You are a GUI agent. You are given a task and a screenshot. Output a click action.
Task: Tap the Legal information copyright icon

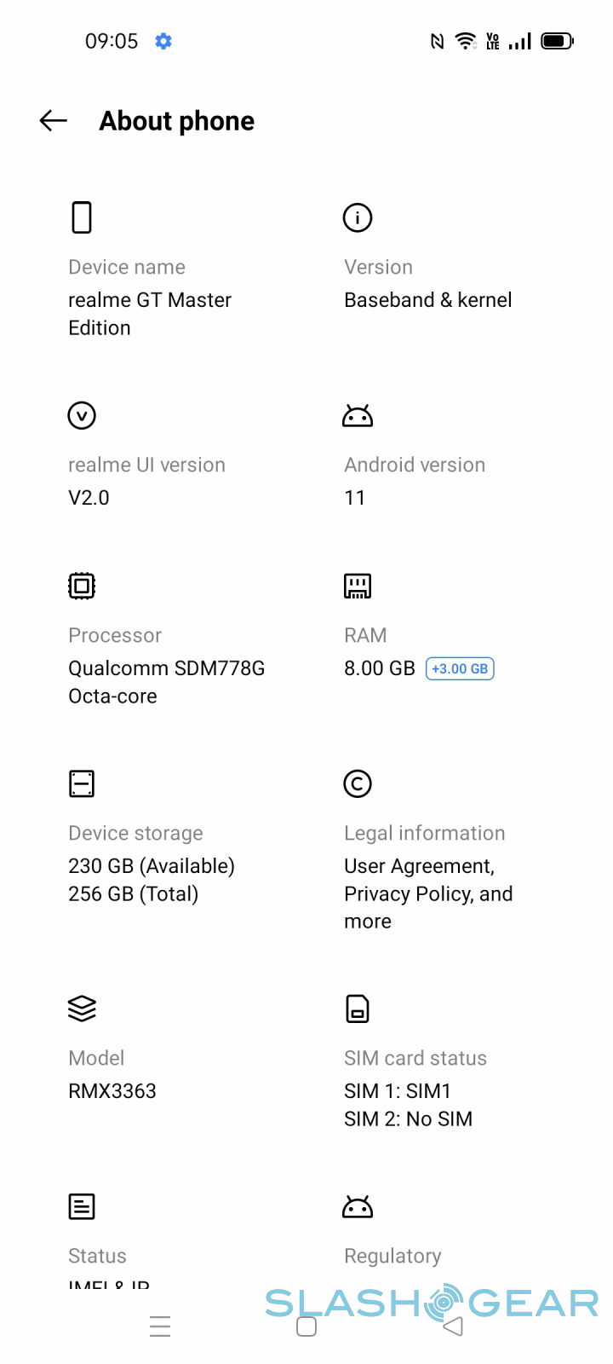point(358,783)
